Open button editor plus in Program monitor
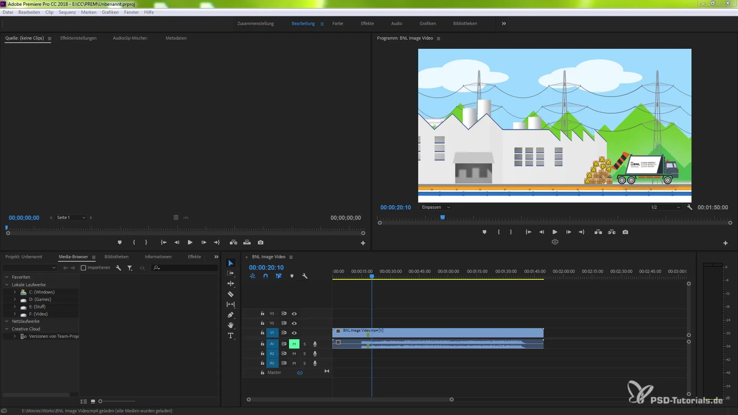 click(x=725, y=243)
